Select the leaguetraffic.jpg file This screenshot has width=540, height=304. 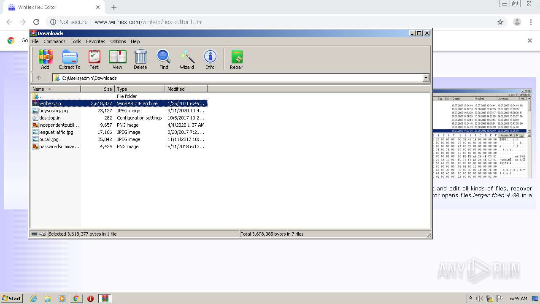(119, 132)
